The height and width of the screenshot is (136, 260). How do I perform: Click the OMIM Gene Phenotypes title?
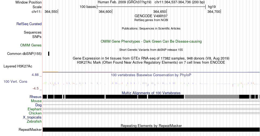151,41
